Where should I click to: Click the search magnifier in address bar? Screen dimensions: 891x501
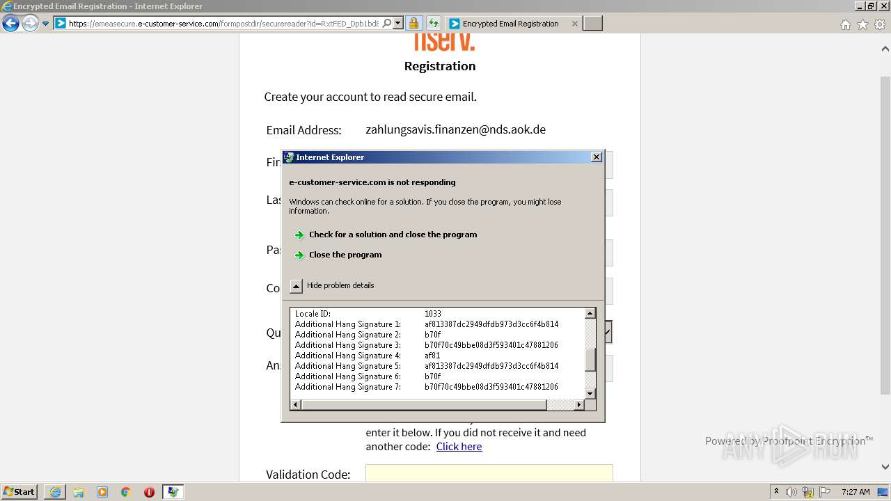pyautogui.click(x=387, y=23)
